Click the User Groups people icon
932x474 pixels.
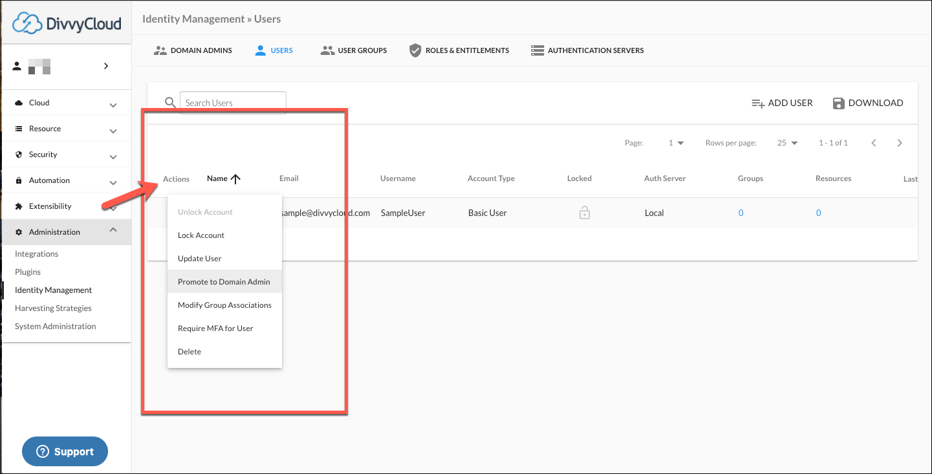[x=327, y=50]
